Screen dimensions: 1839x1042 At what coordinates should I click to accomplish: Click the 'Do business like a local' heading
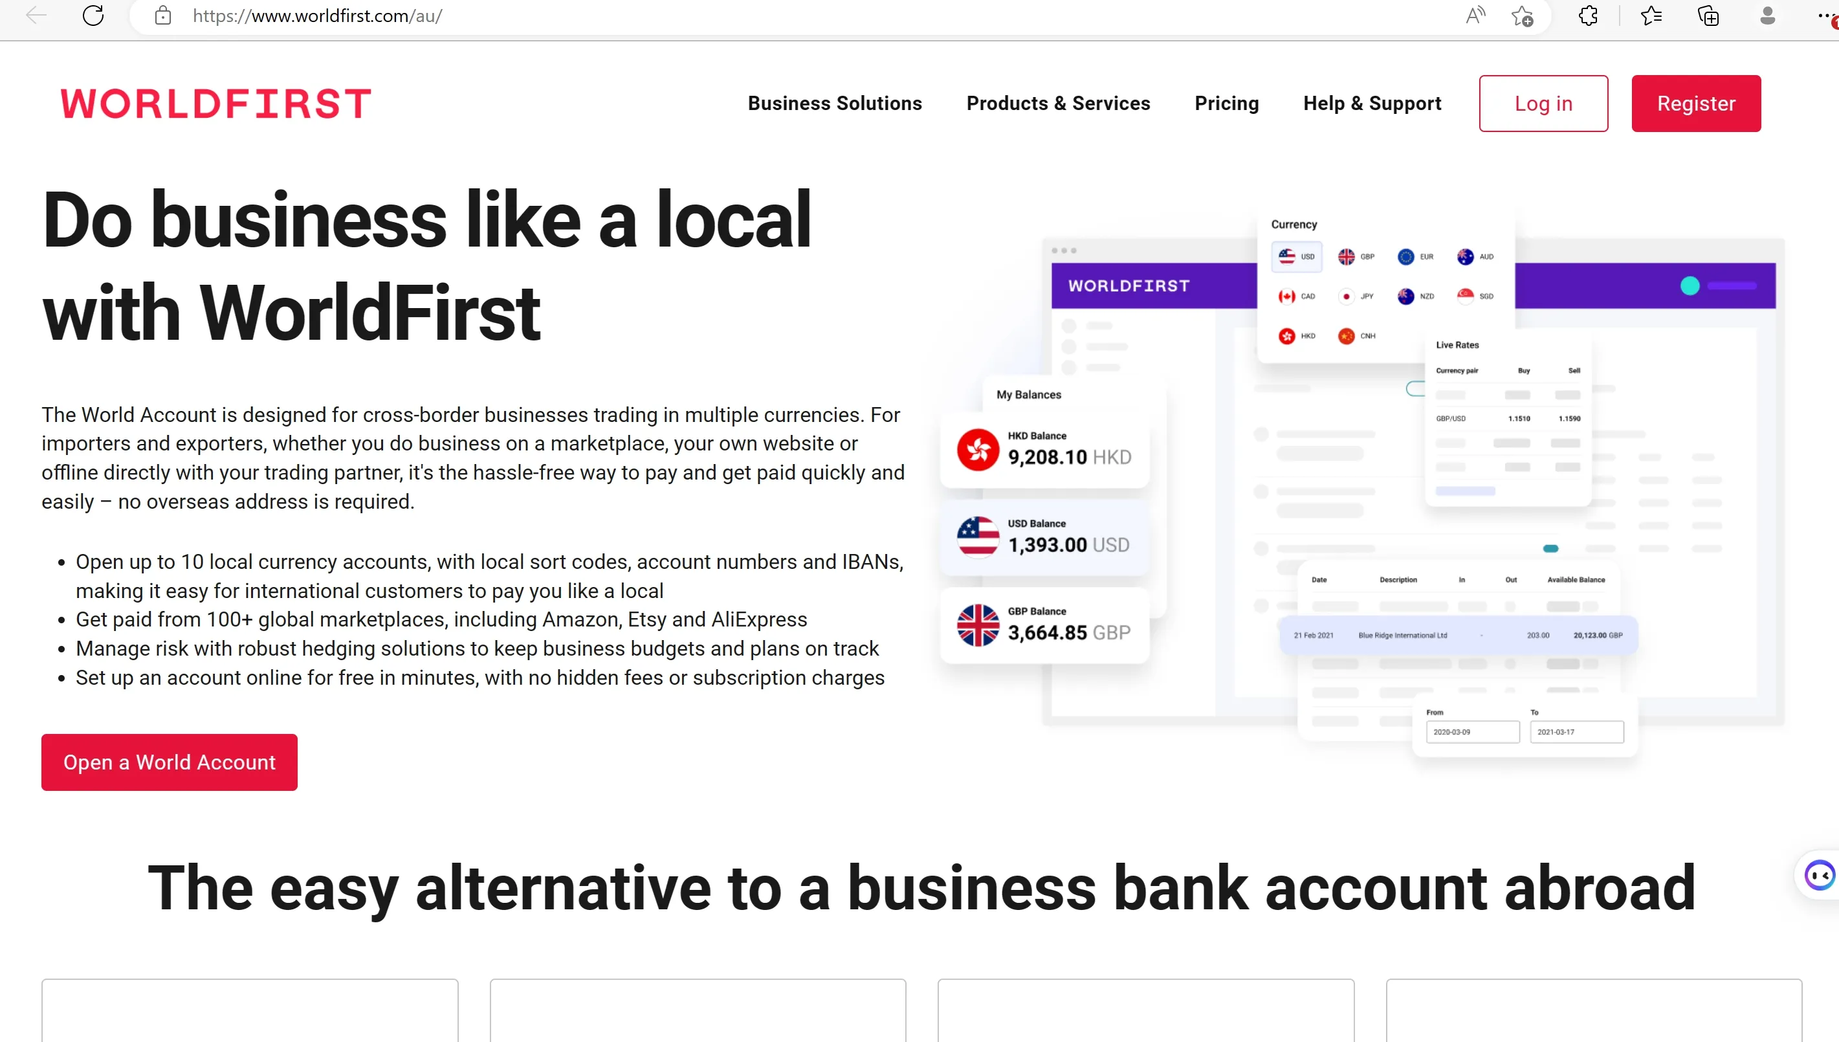pyautogui.click(x=427, y=265)
